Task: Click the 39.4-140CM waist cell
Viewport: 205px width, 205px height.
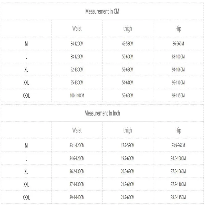Action: coord(77,197)
